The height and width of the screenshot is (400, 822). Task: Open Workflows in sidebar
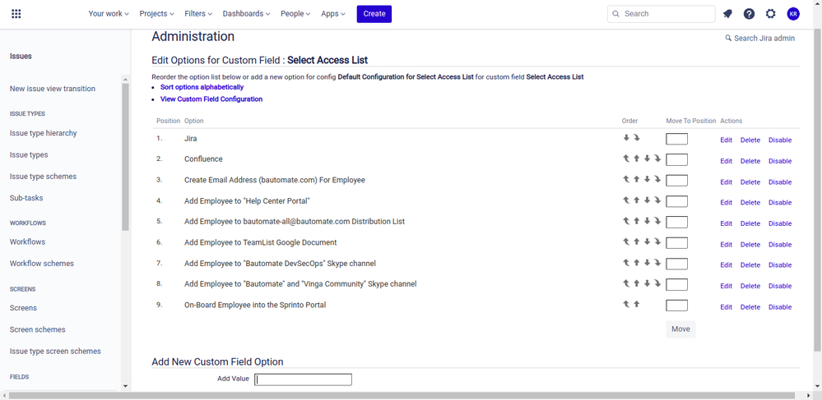tap(27, 241)
